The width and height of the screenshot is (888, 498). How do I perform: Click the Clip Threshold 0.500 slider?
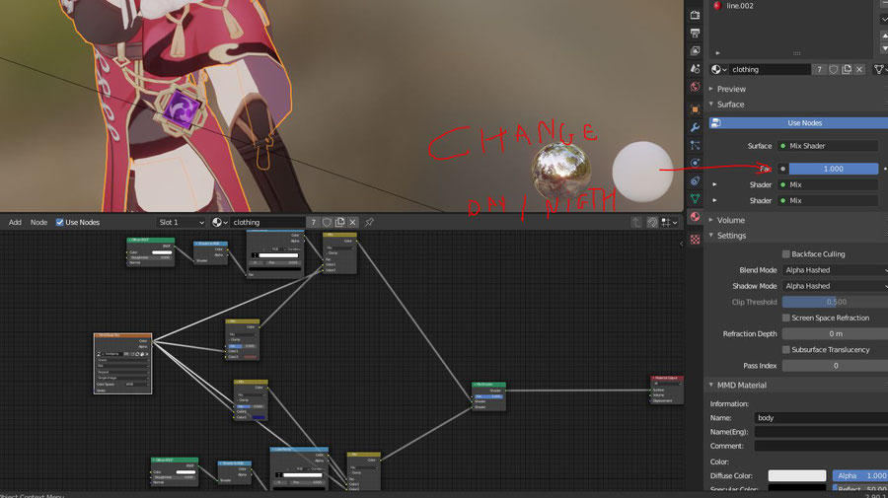[x=835, y=302]
